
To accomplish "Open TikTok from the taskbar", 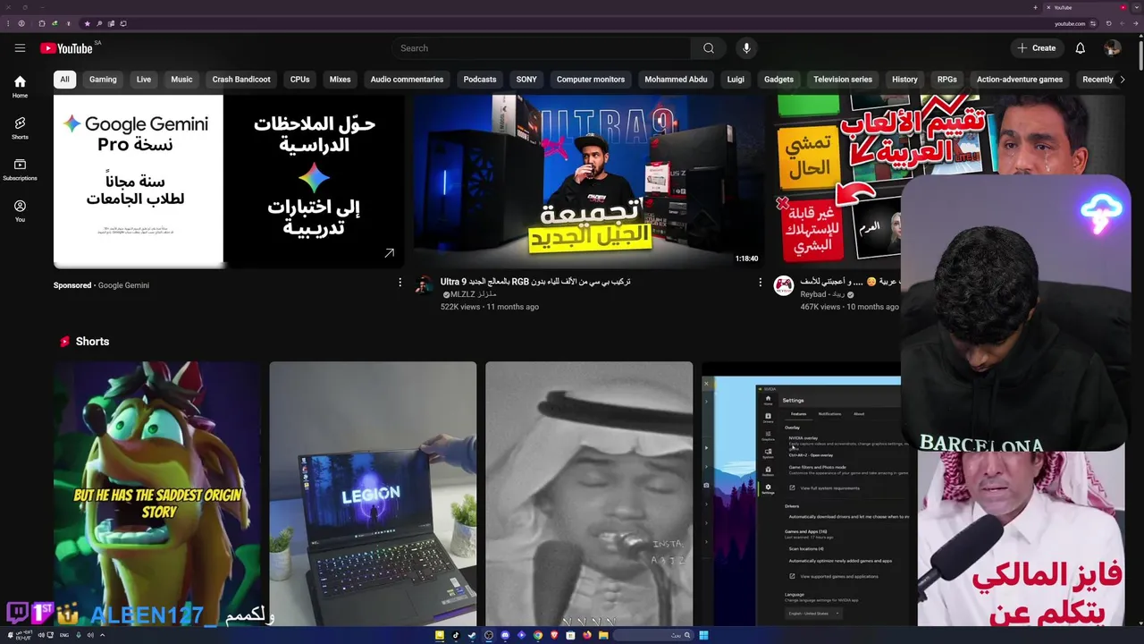I will tap(456, 635).
